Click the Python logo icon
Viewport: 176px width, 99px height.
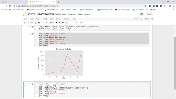142,14
